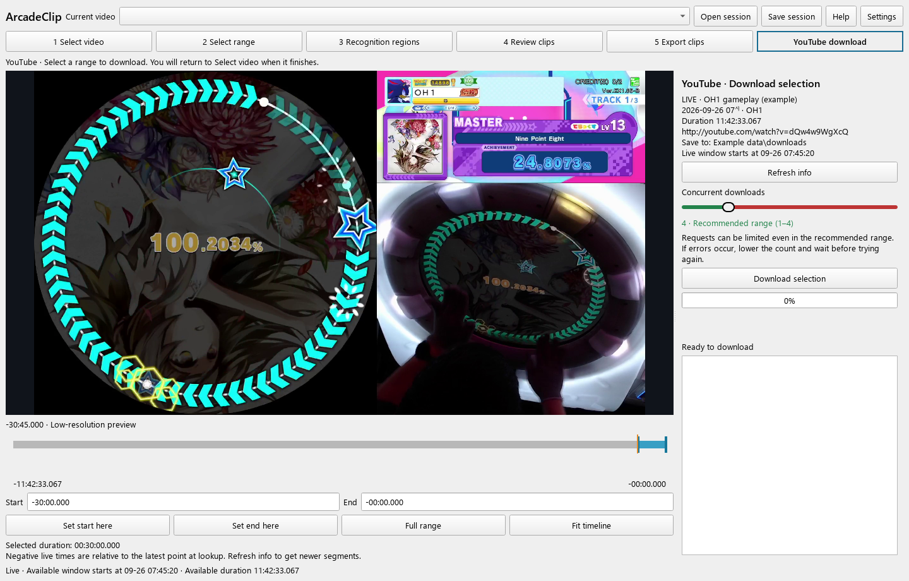Click the Download selection button
This screenshot has width=909, height=581.
790,279
